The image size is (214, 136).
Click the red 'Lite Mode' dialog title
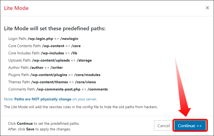point(16,8)
